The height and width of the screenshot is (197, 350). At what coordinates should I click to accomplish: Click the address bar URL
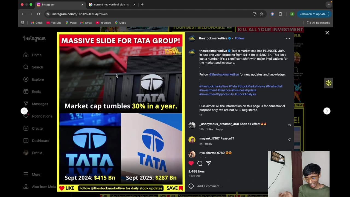click(x=80, y=14)
